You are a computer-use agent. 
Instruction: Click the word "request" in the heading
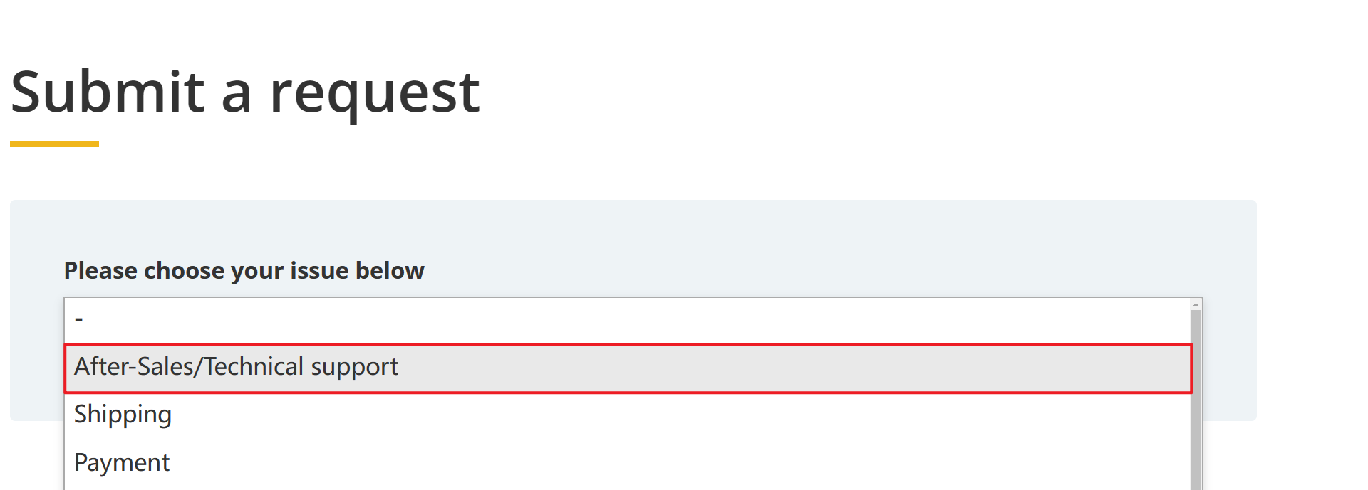coord(375,94)
